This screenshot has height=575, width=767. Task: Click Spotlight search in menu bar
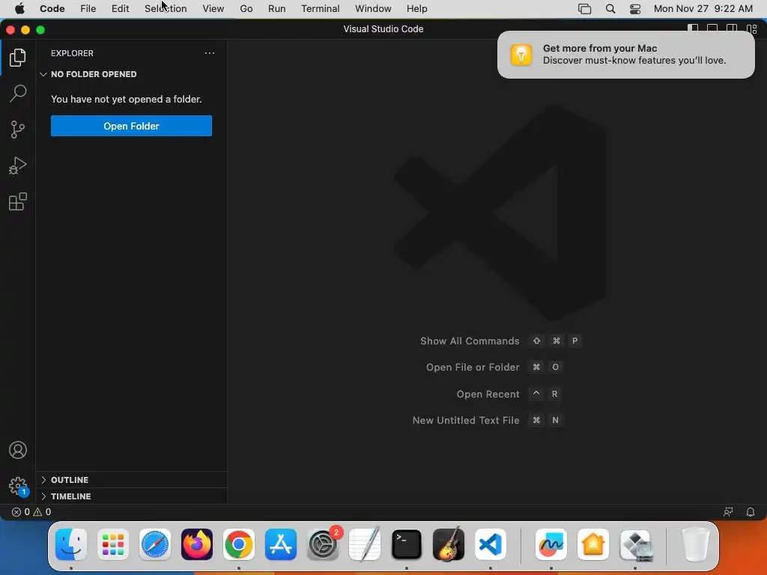point(610,9)
